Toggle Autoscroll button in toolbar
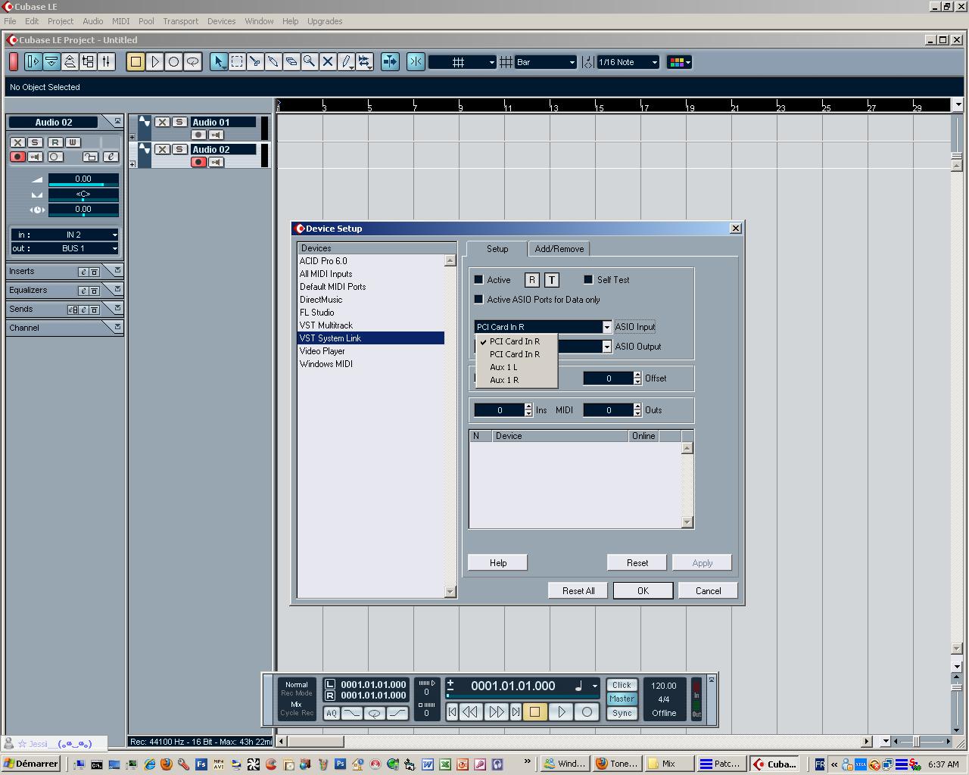The height and width of the screenshot is (775, 969). pyautogui.click(x=390, y=62)
